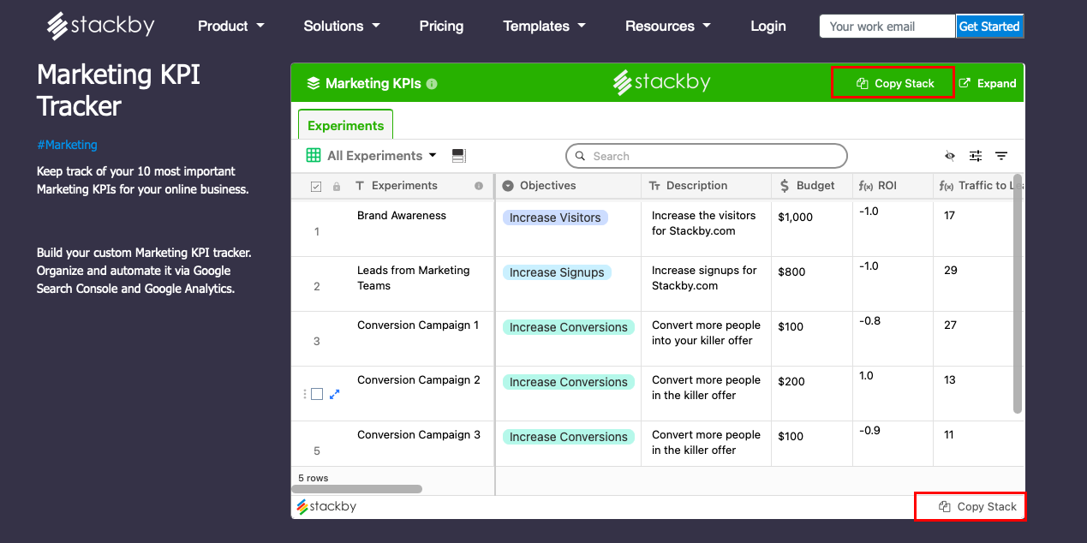Click the ROI column formula icon
The width and height of the screenshot is (1087, 543).
point(865,186)
